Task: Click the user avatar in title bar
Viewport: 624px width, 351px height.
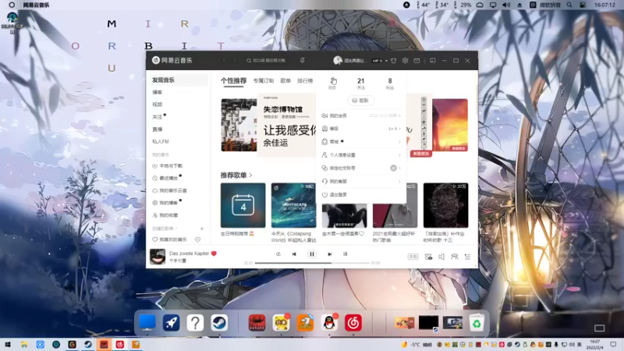Action: tap(338, 61)
